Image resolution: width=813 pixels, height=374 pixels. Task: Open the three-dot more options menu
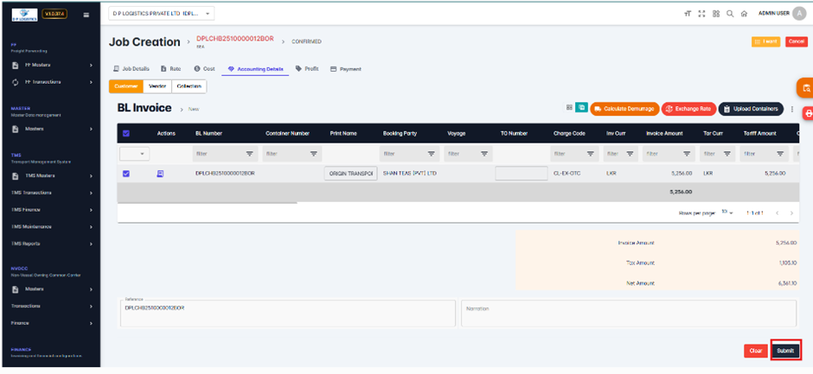(x=792, y=109)
